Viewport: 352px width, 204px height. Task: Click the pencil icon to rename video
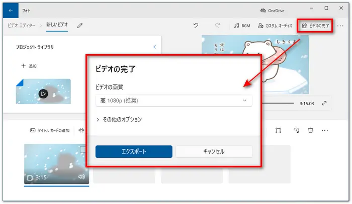click(x=80, y=25)
